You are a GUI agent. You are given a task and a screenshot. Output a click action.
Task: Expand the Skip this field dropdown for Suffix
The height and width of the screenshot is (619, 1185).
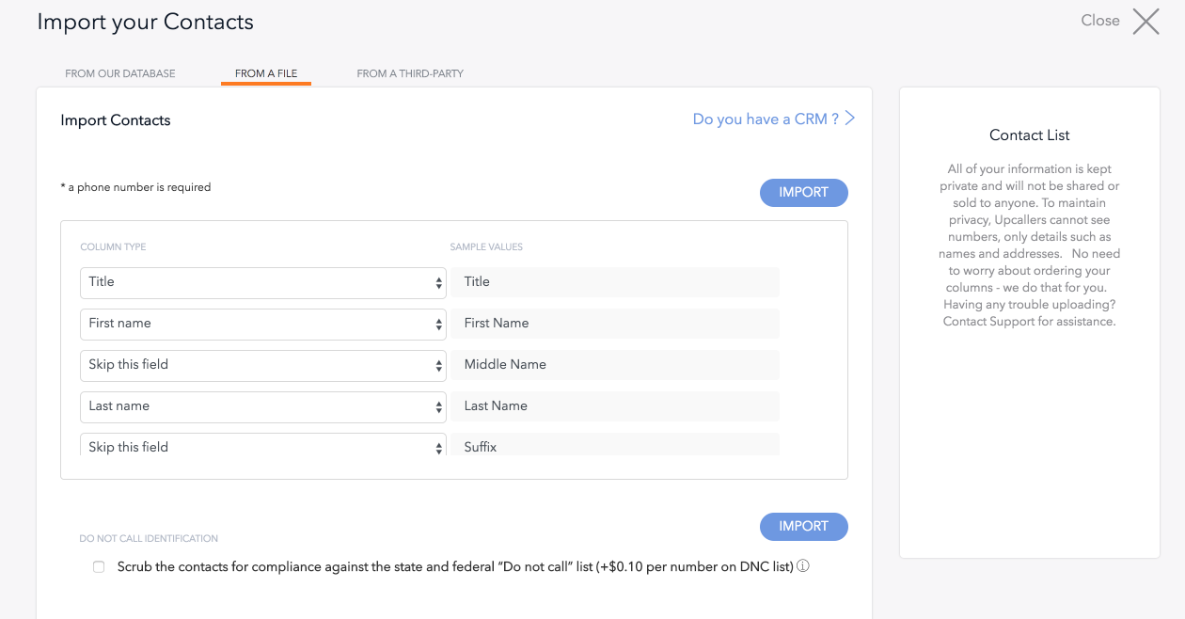pyautogui.click(x=263, y=445)
